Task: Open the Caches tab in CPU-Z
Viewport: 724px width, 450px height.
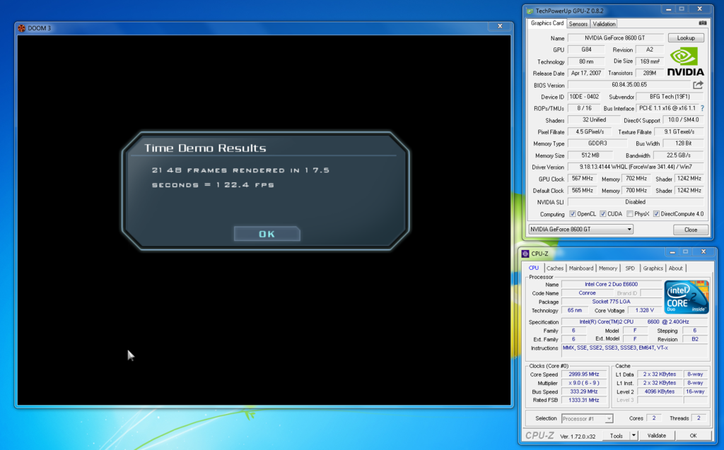Action: (555, 268)
